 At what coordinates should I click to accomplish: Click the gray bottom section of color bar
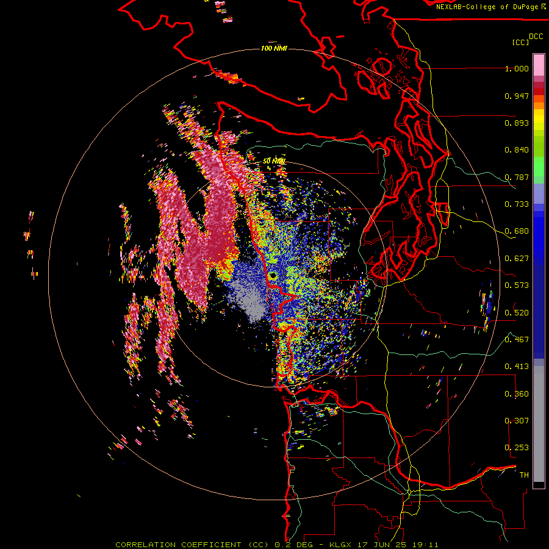539,424
